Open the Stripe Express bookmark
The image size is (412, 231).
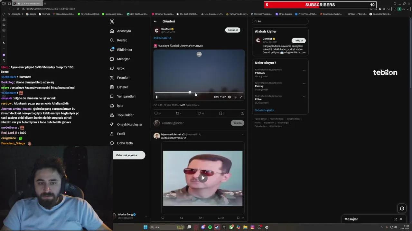(284, 14)
